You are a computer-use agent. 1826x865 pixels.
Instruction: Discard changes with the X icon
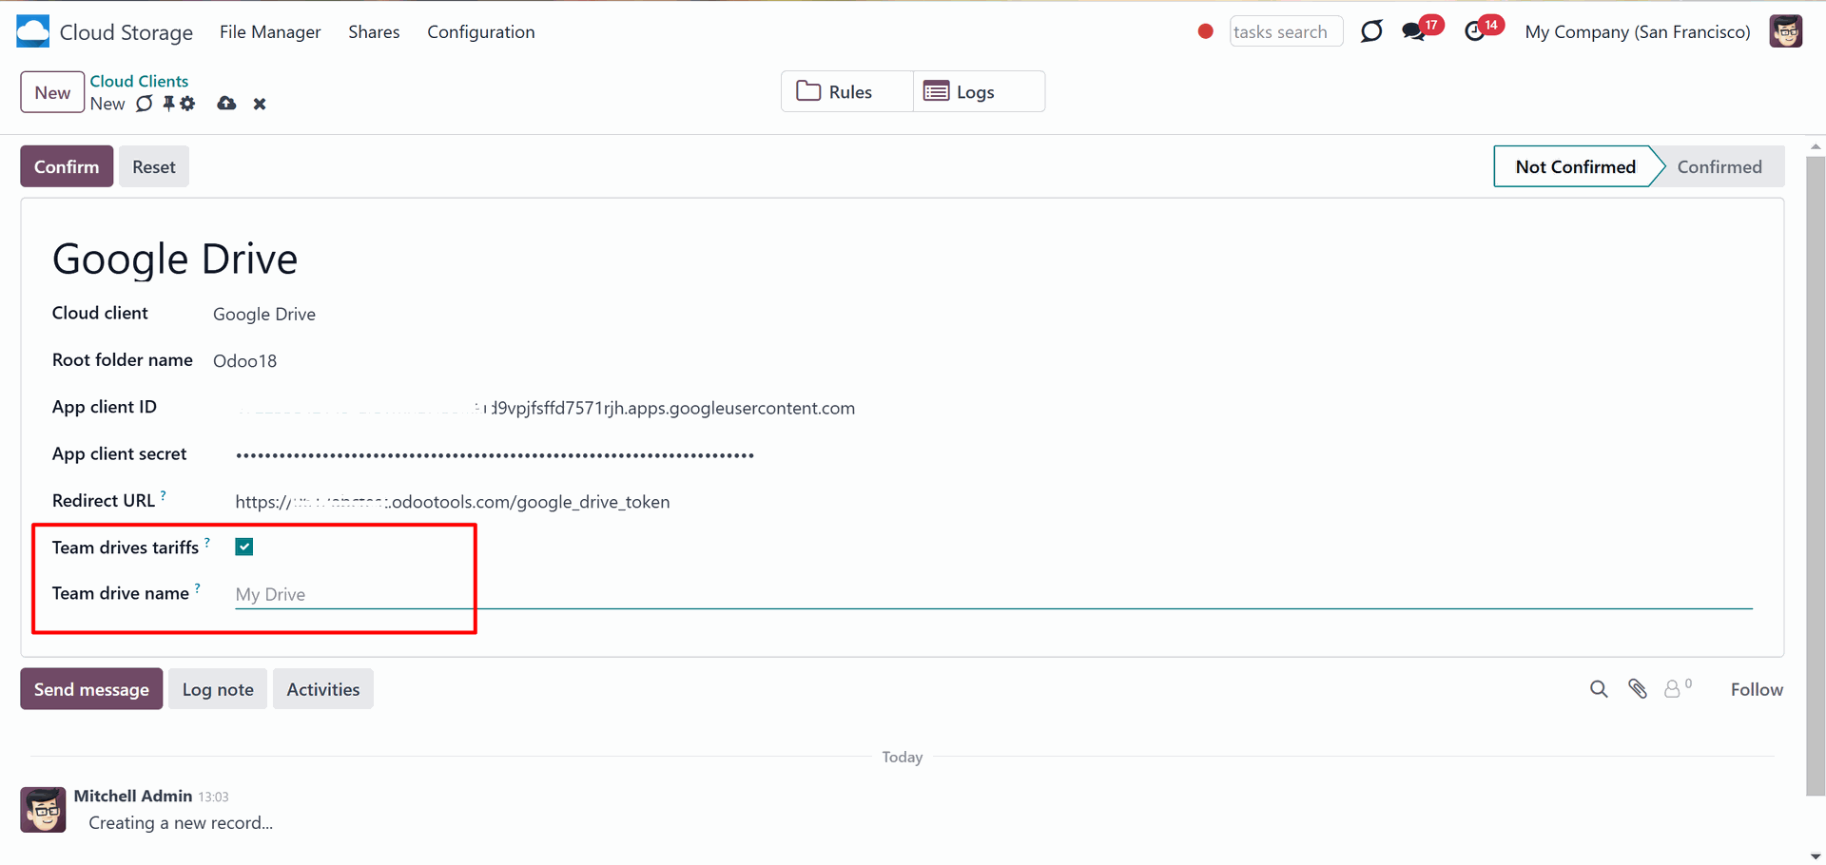click(260, 104)
